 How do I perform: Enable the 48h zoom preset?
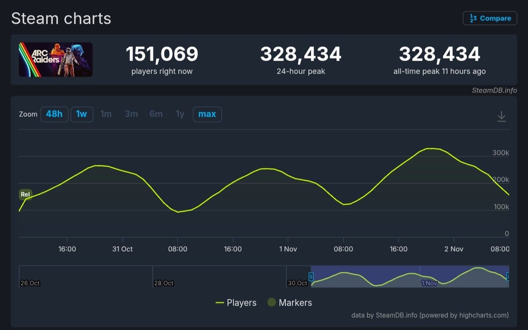pos(54,114)
